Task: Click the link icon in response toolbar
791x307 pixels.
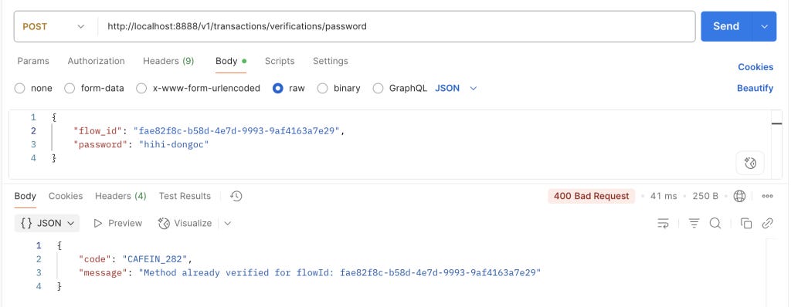Action: [x=767, y=224]
